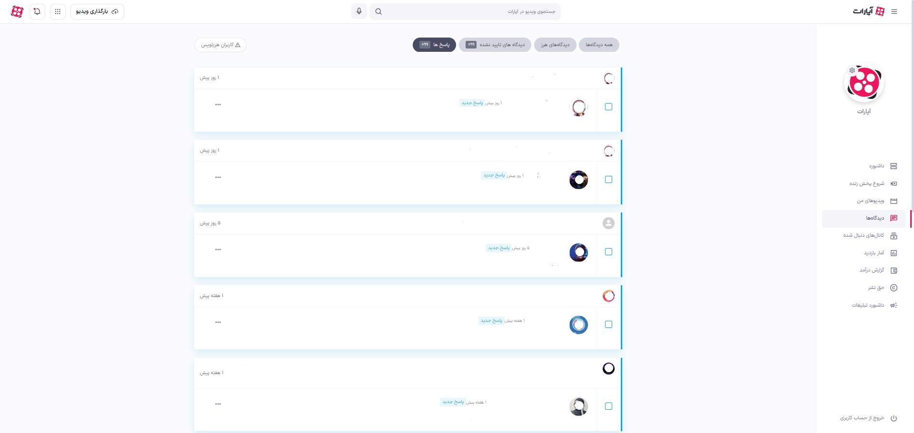914x433 pixels.
Task: Click کاربران هرزنویس spam users button
Action: click(220, 45)
